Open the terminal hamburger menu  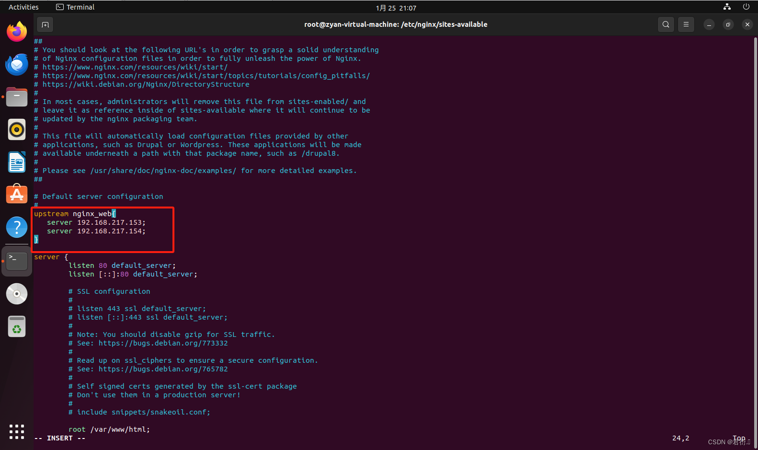pyautogui.click(x=686, y=24)
